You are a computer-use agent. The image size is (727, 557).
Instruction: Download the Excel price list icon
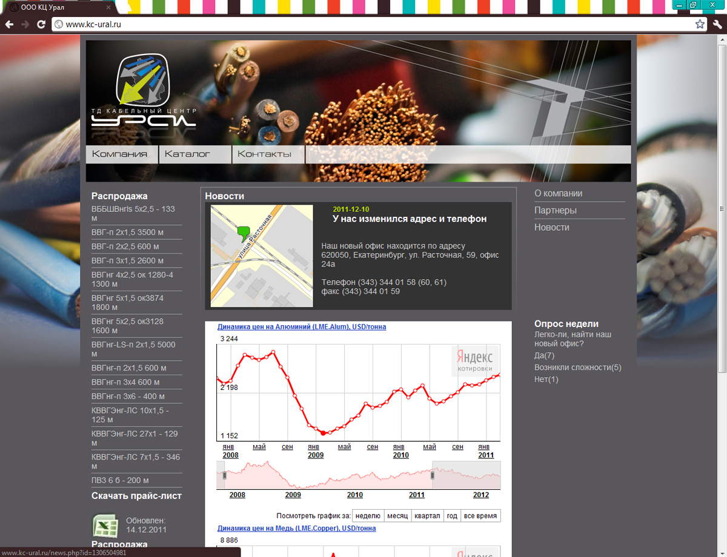click(x=105, y=526)
